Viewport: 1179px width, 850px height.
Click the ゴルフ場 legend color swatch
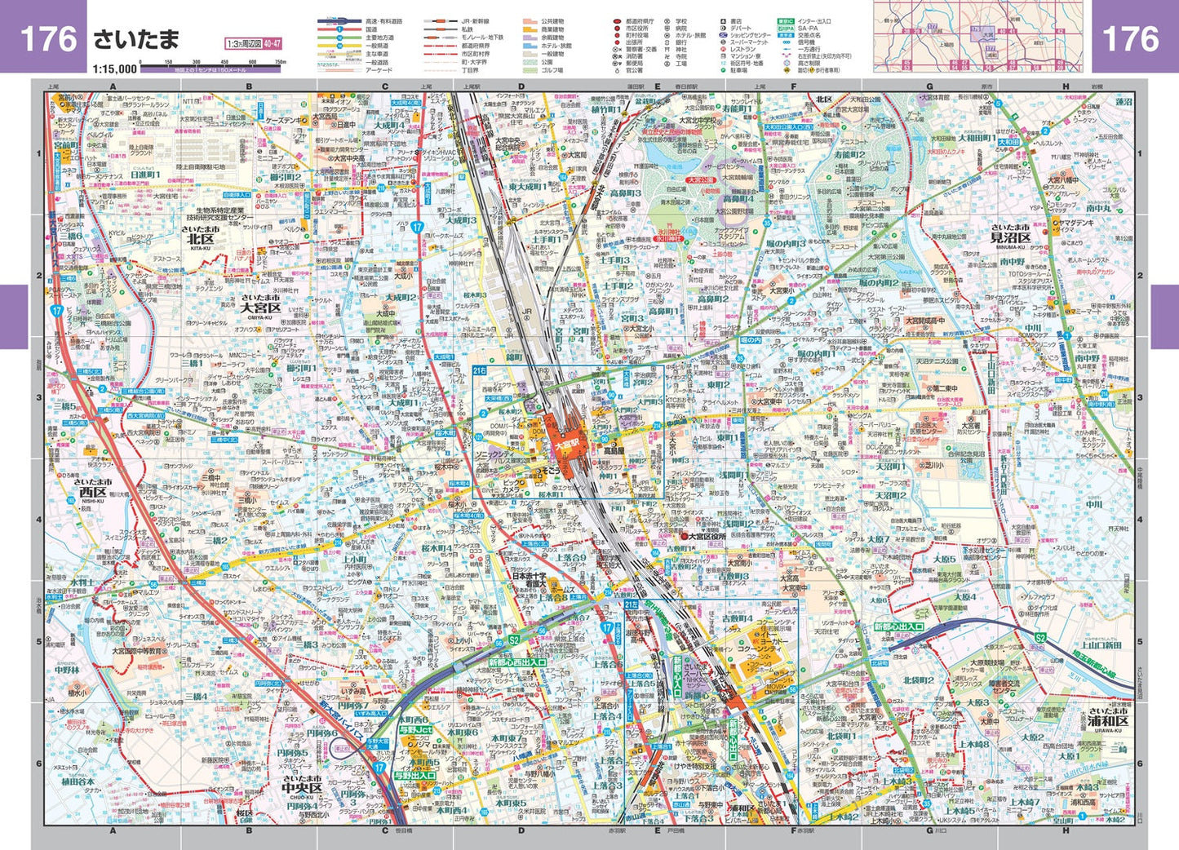coord(530,70)
